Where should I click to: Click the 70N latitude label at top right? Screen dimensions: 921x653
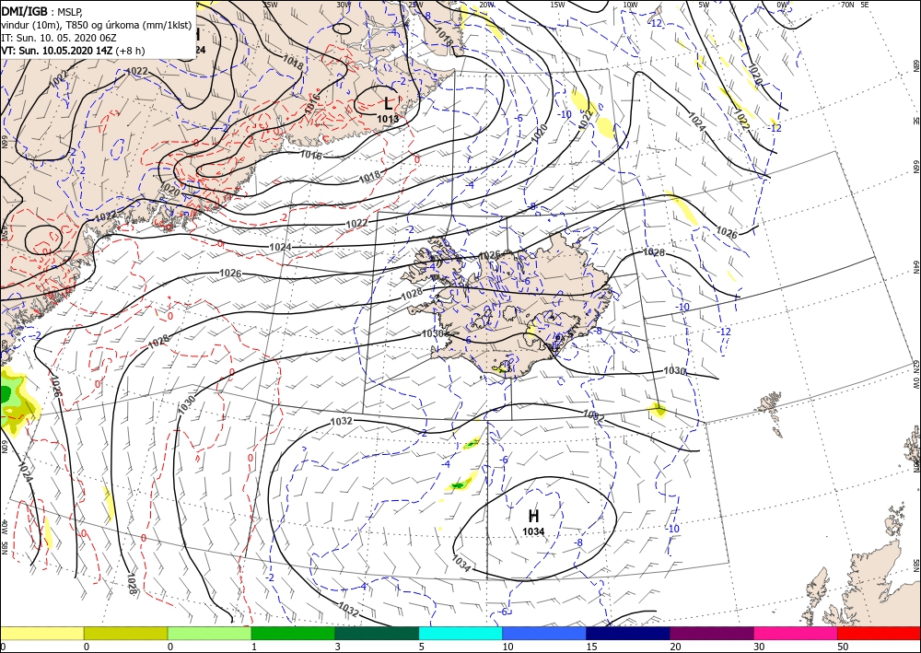[x=847, y=5]
